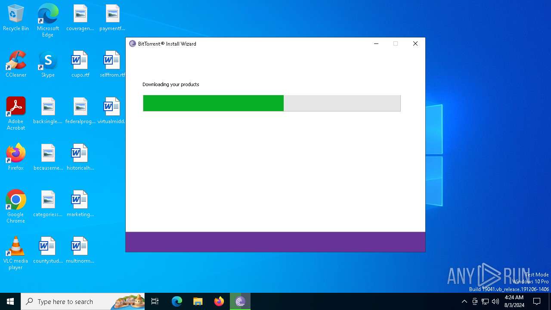Screen dimensions: 551x310
Task: Open File Explorer from the taskbar
Action: coord(198,301)
